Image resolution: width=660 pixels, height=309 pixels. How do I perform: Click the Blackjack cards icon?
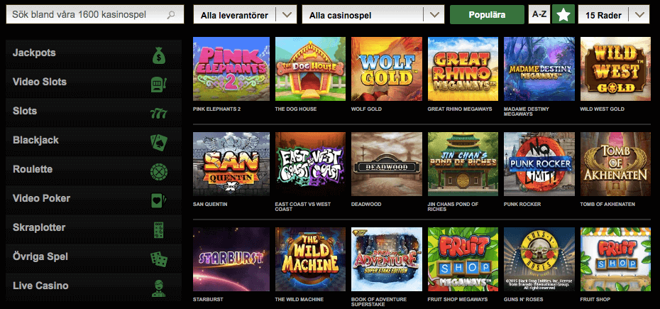(159, 143)
